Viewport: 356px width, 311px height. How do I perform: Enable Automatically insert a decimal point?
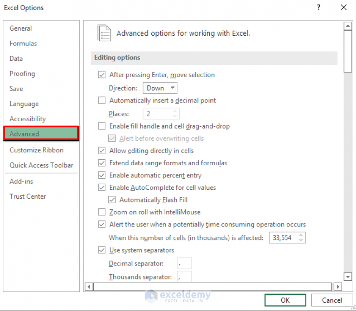[x=102, y=100]
